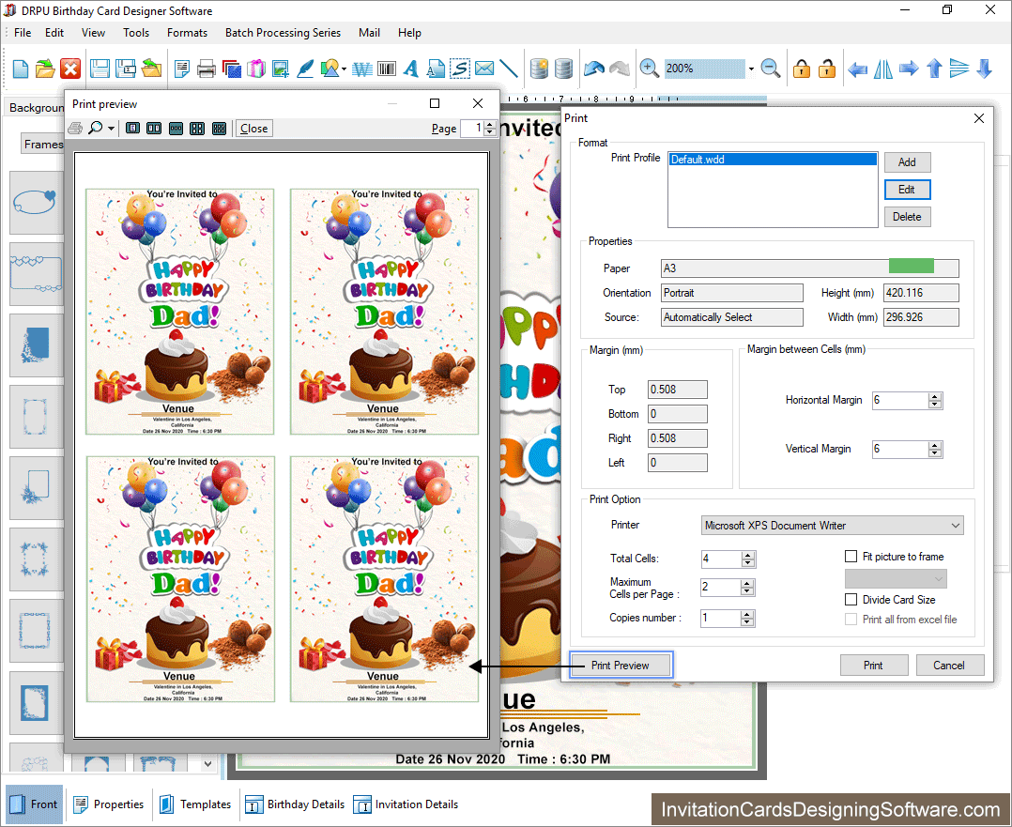Switch to the Templates tab

[x=195, y=804]
